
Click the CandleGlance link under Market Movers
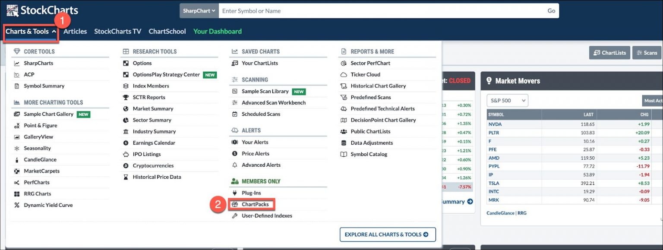point(501,213)
